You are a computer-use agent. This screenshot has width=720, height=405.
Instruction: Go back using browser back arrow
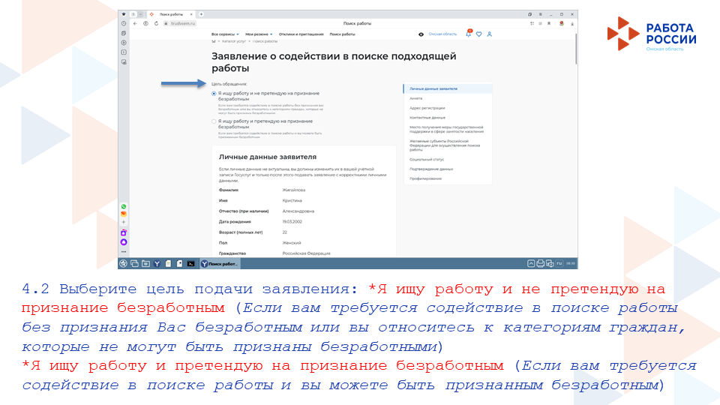point(136,23)
